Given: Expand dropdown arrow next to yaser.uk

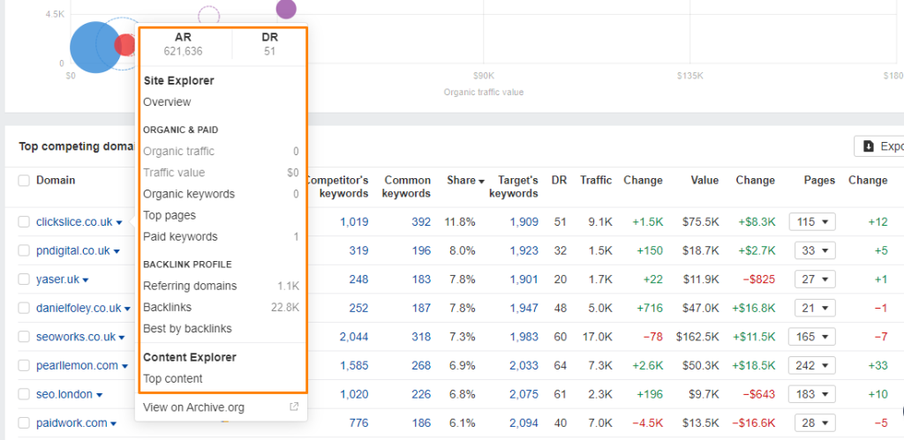Looking at the screenshot, I should [x=86, y=280].
